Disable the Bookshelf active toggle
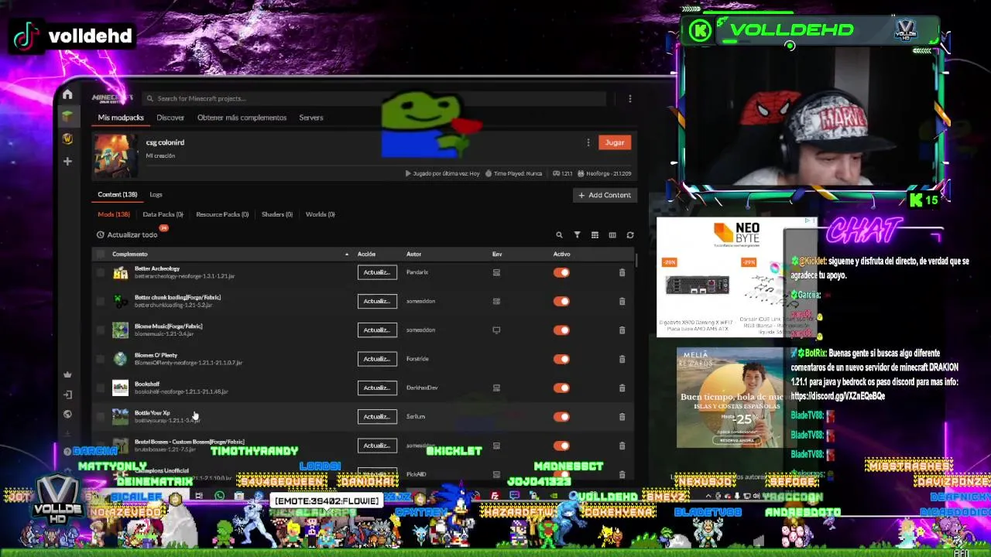The width and height of the screenshot is (991, 557). 561,388
